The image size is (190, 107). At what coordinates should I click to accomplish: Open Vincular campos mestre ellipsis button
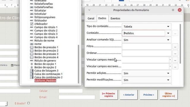[175, 60]
